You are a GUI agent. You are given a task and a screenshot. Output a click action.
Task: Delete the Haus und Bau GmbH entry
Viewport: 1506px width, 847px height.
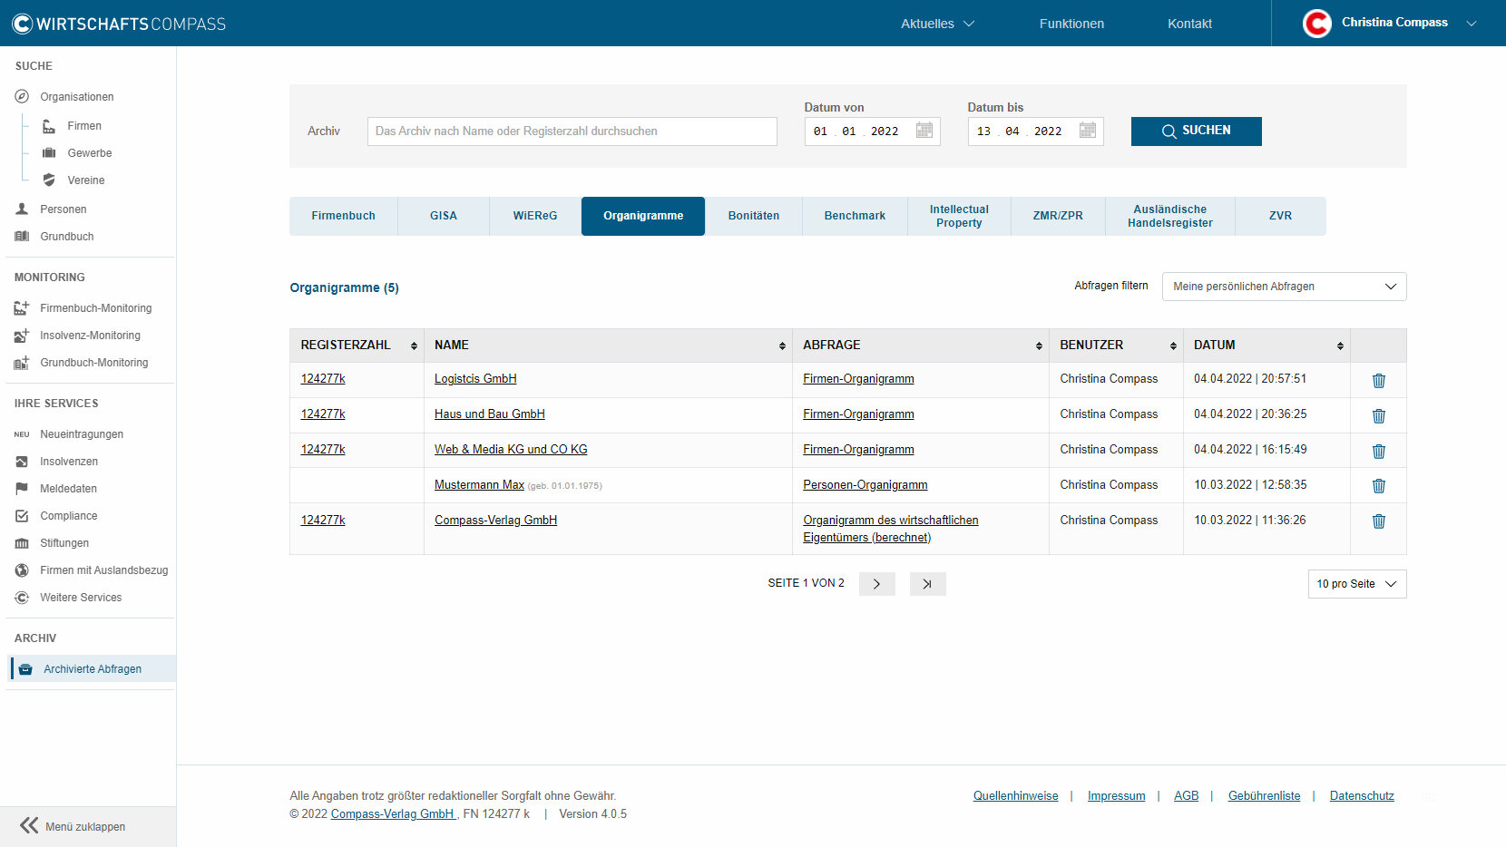click(1378, 415)
